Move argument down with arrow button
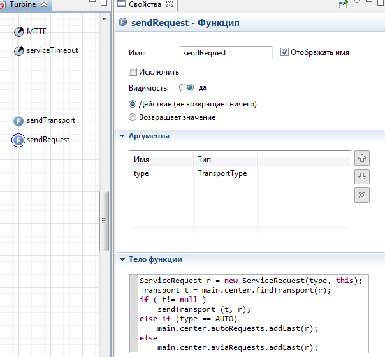385x357 pixels. 361,177
